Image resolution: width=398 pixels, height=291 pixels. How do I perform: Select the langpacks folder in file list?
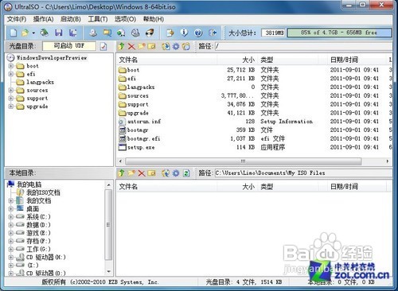[x=137, y=87]
